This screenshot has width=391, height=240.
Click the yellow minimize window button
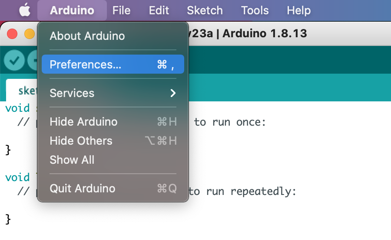click(30, 34)
